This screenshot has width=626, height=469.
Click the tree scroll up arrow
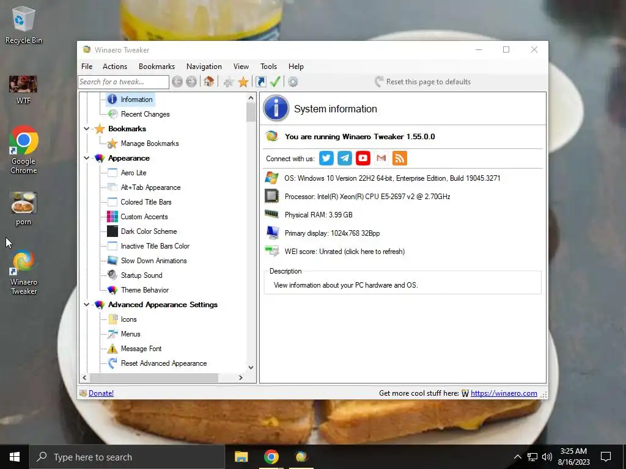click(x=251, y=98)
